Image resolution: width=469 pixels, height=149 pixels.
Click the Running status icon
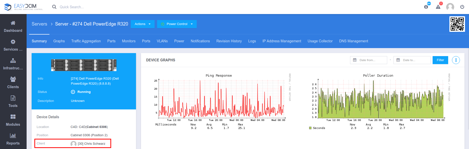73,92
